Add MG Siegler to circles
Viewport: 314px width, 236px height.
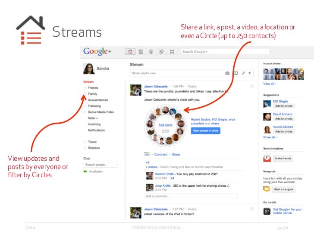284,106
